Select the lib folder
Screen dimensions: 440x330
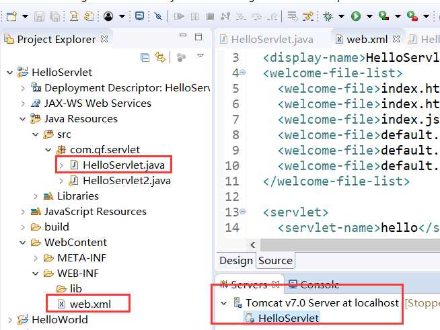[76, 288]
